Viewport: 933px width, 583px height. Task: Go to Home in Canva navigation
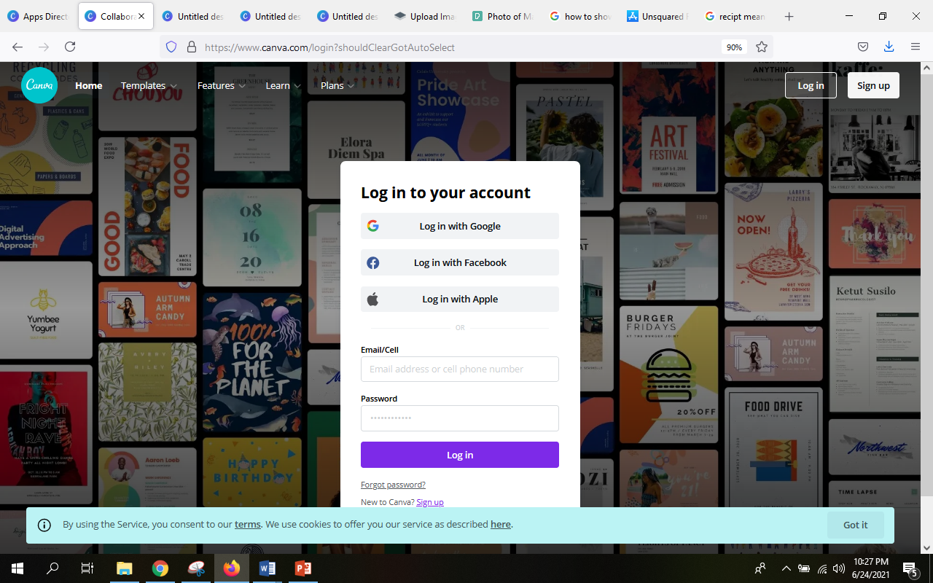(89, 85)
